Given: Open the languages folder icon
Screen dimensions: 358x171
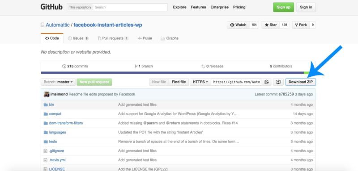Looking at the screenshot, I should (46, 132).
